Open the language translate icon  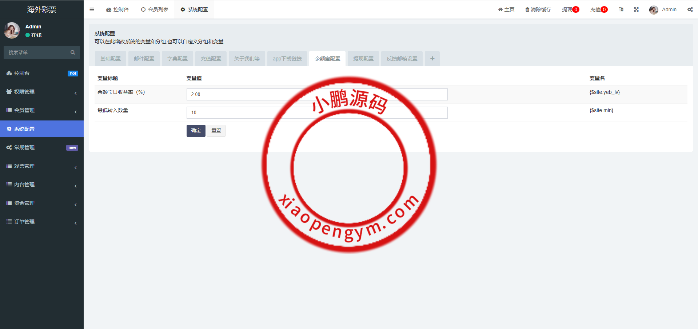point(621,9)
